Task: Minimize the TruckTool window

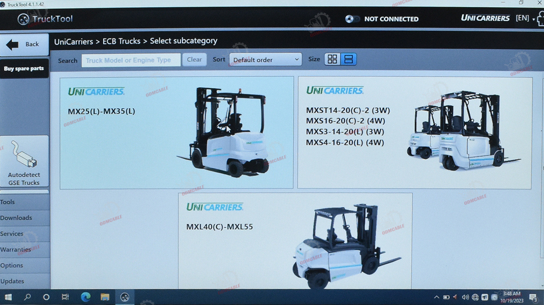Action: (503, 3)
